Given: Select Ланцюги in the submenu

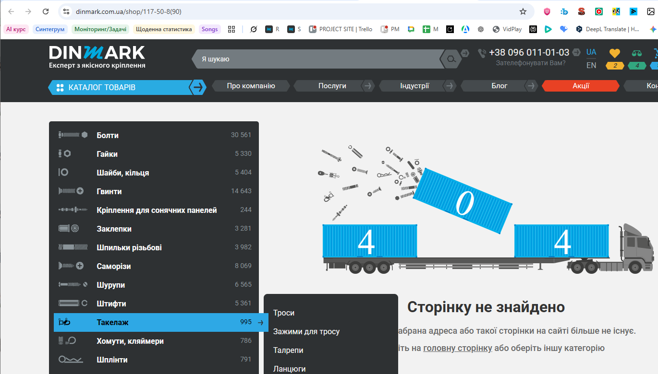Looking at the screenshot, I should pos(290,369).
